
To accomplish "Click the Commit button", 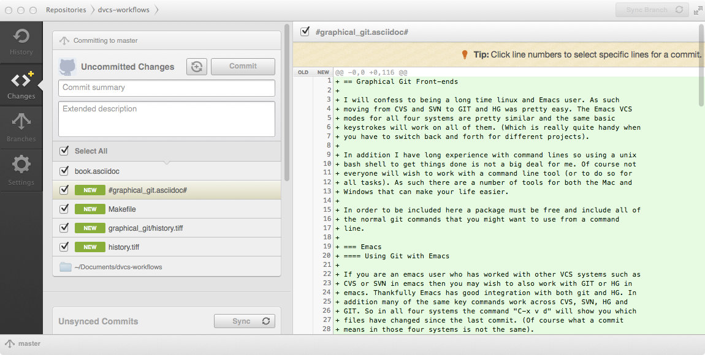I will pos(243,67).
